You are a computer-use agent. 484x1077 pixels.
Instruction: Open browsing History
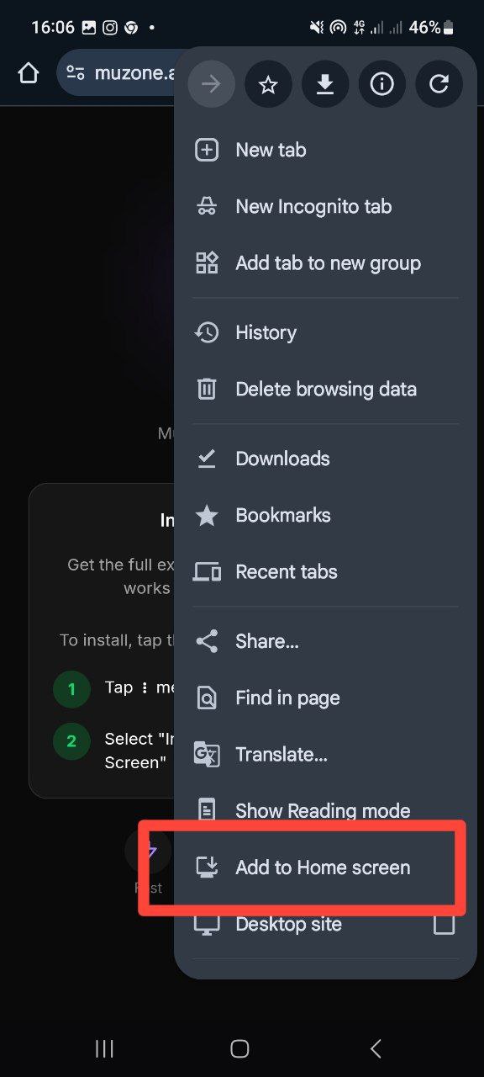click(x=326, y=332)
